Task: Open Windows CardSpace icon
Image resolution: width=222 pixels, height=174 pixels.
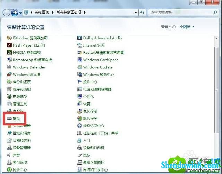Action: tap(79, 60)
